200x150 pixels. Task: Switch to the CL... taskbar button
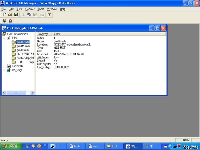(57, 146)
